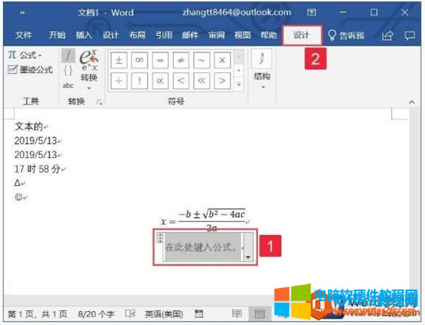425x325 pixels.
Task: Open the comments speech bubble icon
Action: coord(409,35)
